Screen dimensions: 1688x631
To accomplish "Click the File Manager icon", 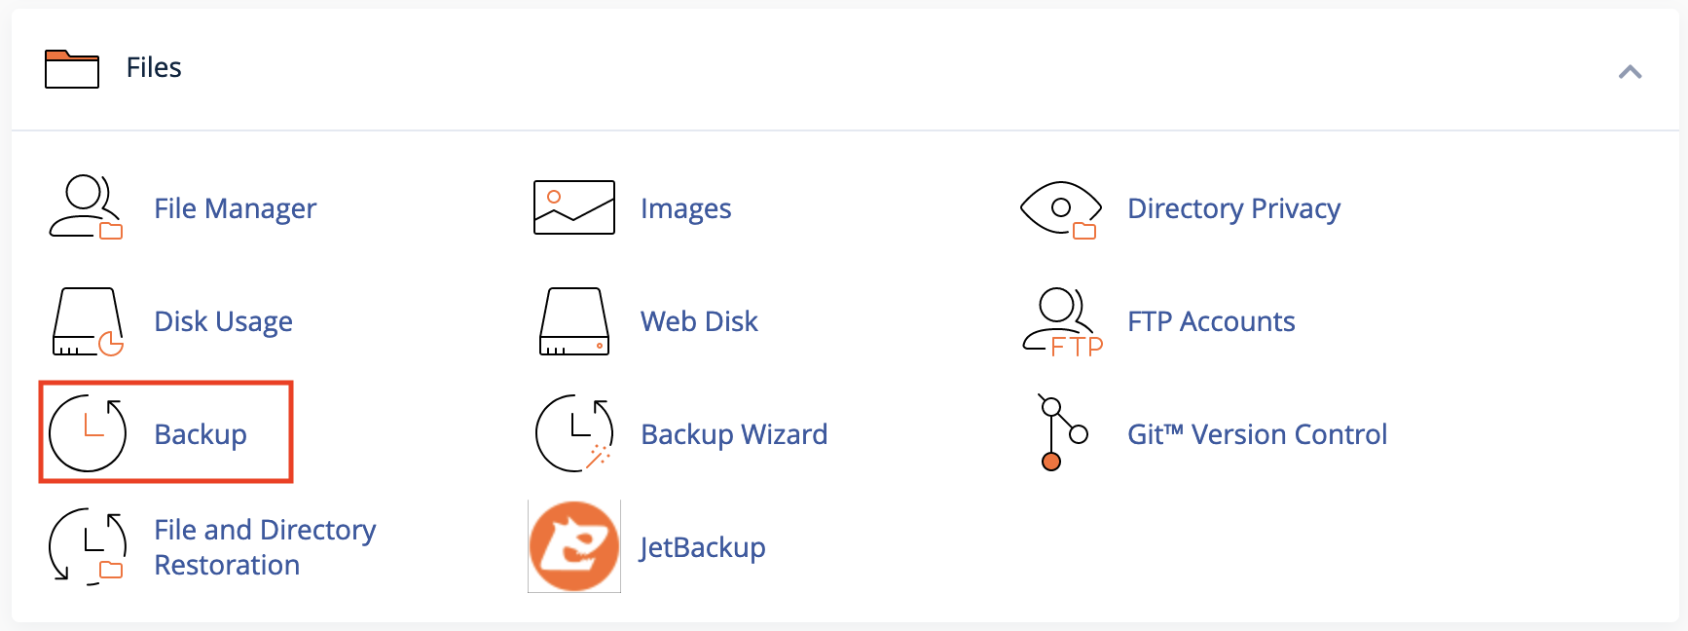I will click(x=86, y=207).
